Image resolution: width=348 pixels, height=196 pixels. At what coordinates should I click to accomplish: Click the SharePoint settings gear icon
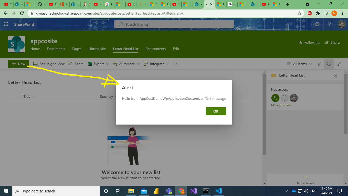317,24
